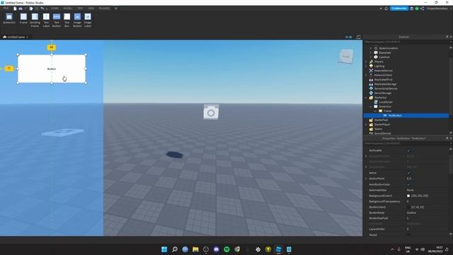Switch to the VIEW ribbon tab

click(x=91, y=8)
